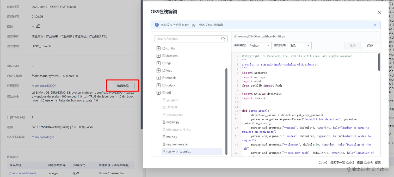
Task: Click the folder icon next to models
Action: (164, 78)
